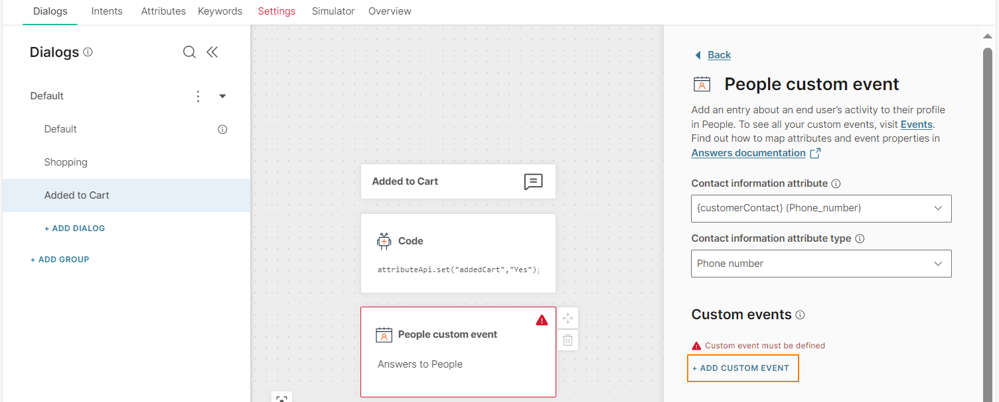This screenshot has height=402, width=999.
Task: Click the Add Custom Event button
Action: tap(743, 368)
